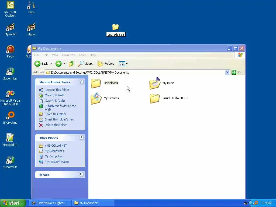
Task: Go up one folder level
Action: (71, 64)
